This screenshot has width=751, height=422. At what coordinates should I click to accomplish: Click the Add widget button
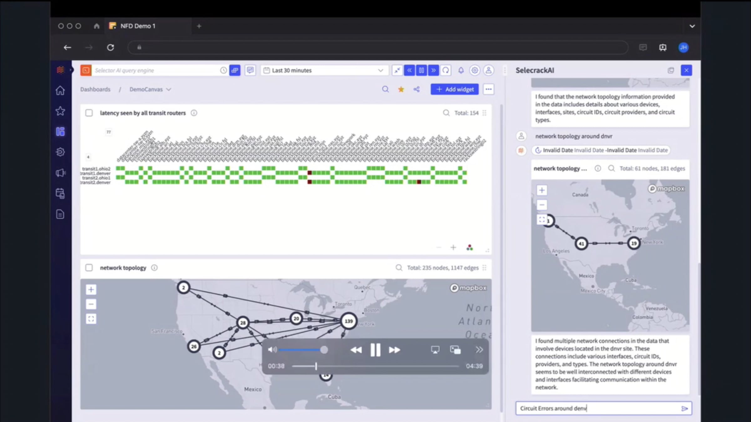point(454,89)
